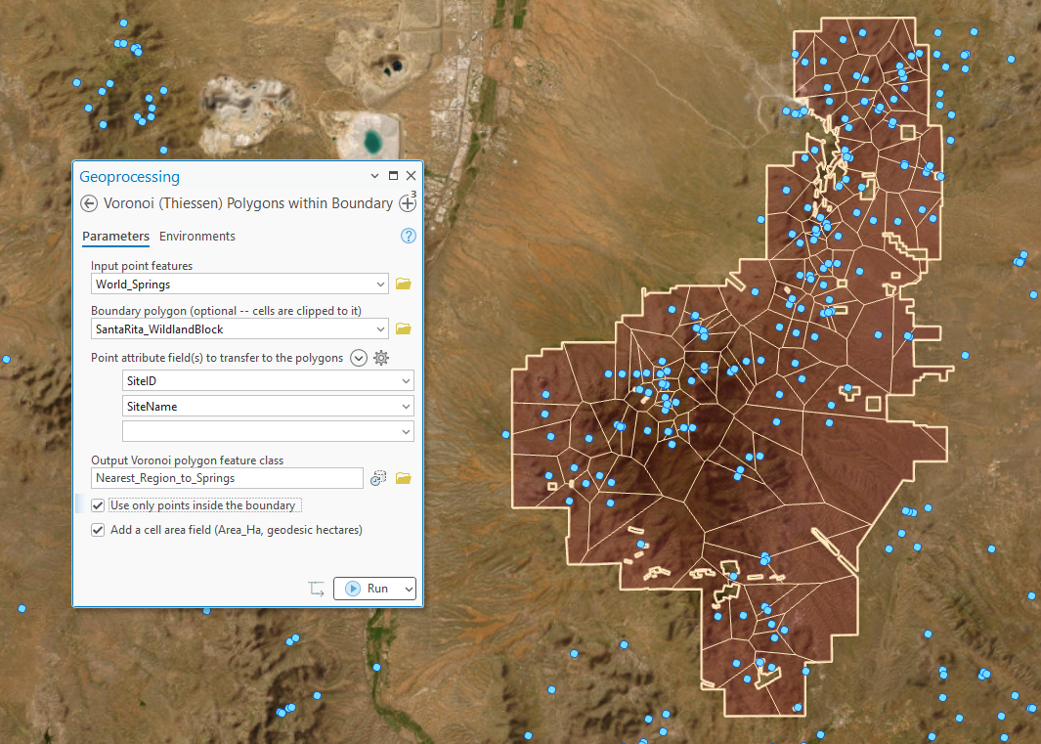
Task: Switch to the Parameters tab
Action: pos(115,237)
